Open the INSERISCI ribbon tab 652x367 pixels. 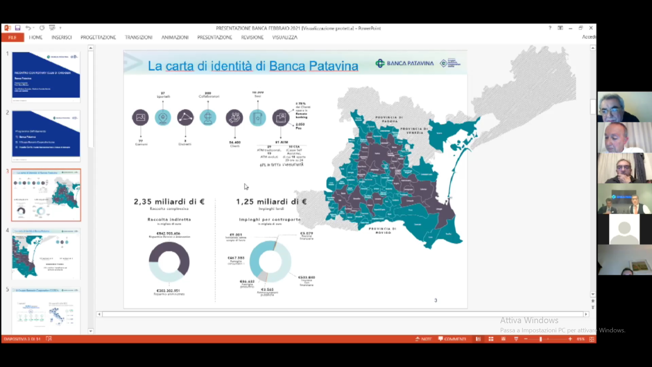(61, 37)
